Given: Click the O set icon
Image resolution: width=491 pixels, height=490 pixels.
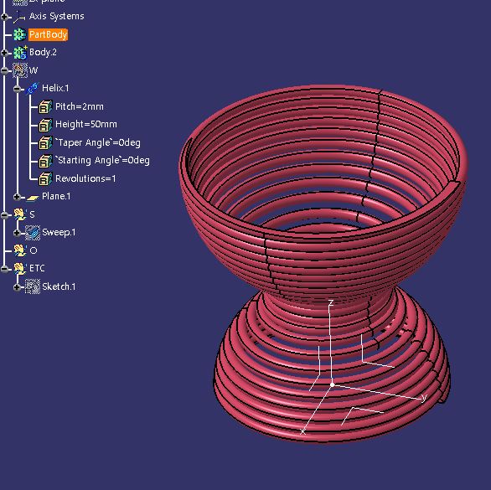Looking at the screenshot, I should [20, 250].
